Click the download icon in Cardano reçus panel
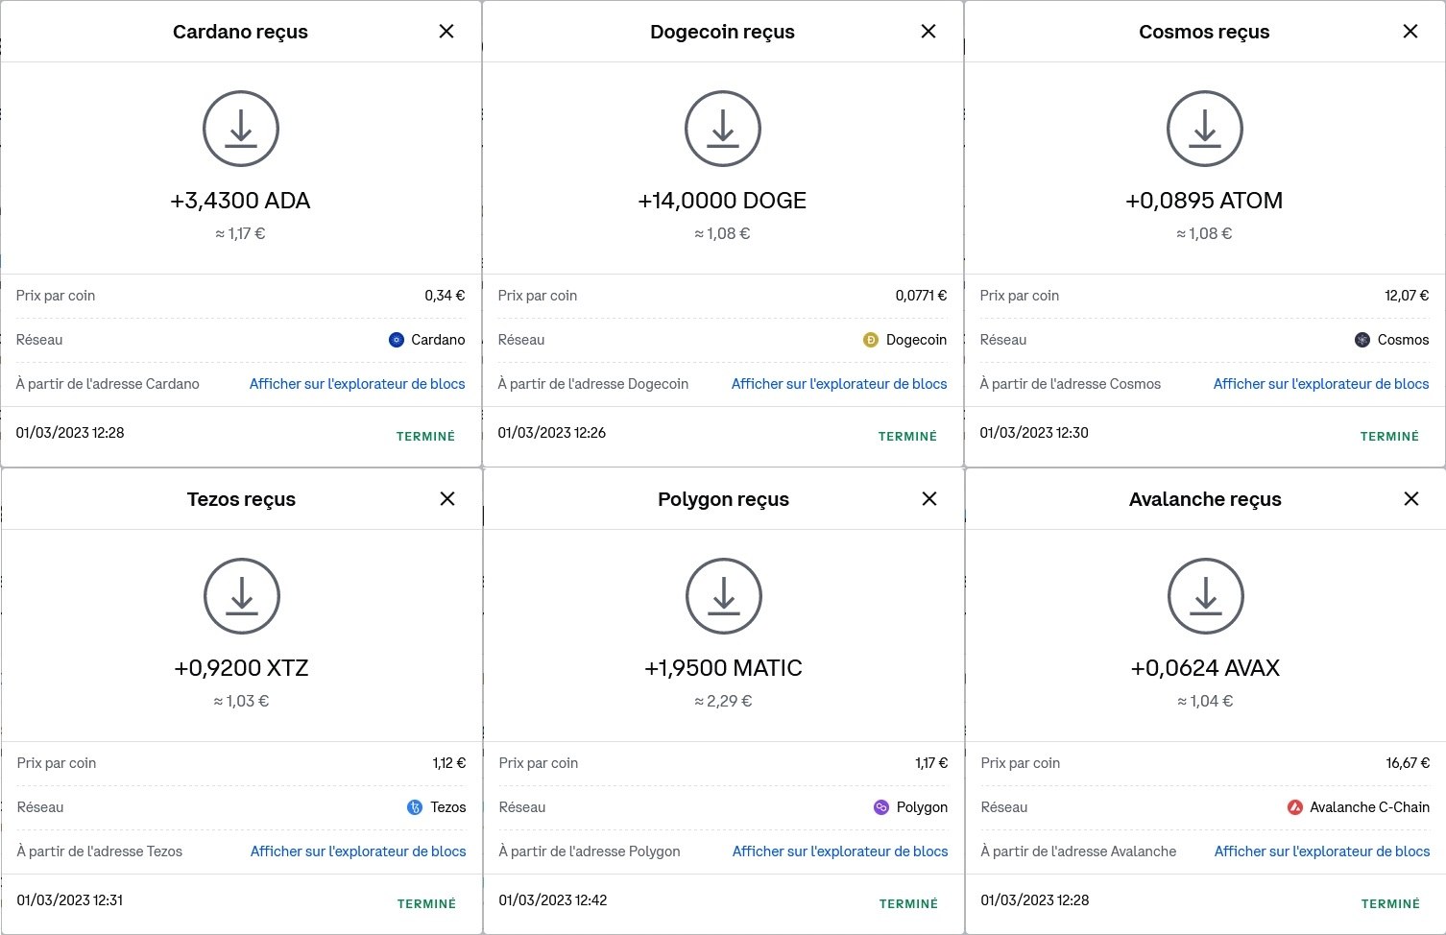Image resolution: width=1446 pixels, height=935 pixels. click(241, 129)
